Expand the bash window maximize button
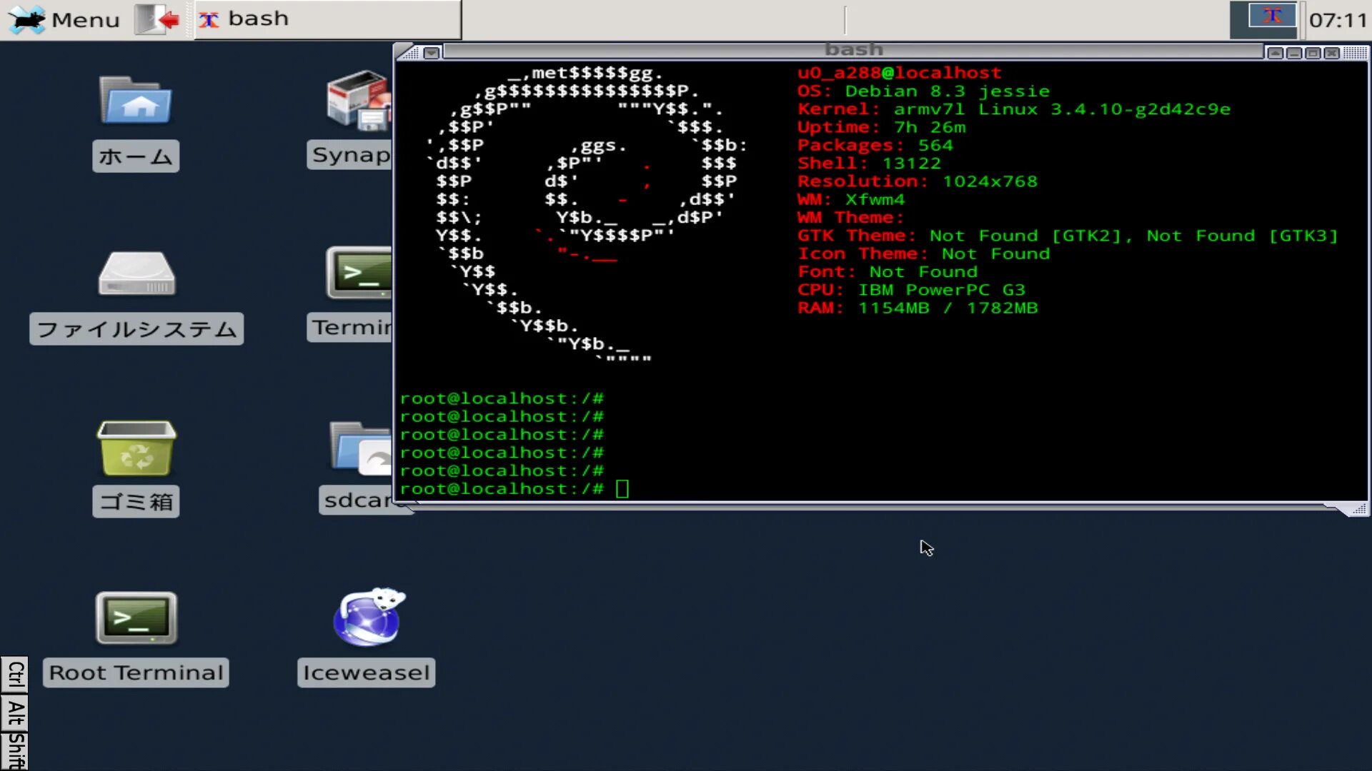 click(x=1313, y=52)
